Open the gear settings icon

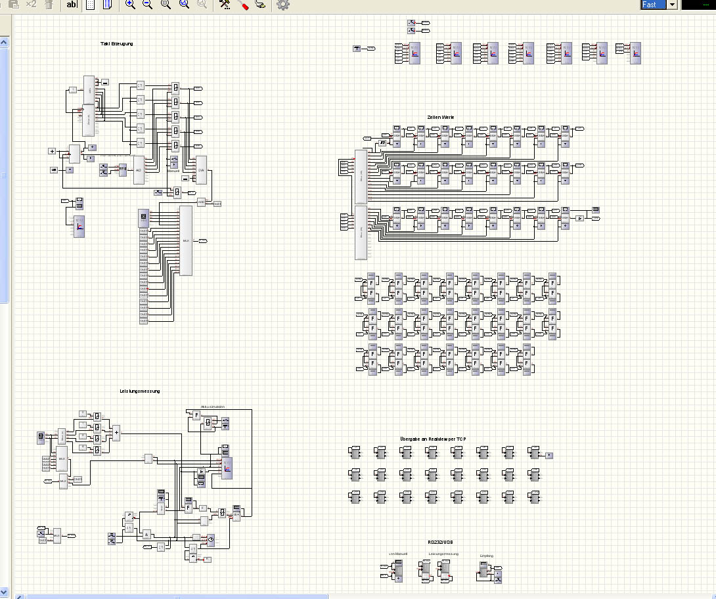click(x=283, y=5)
